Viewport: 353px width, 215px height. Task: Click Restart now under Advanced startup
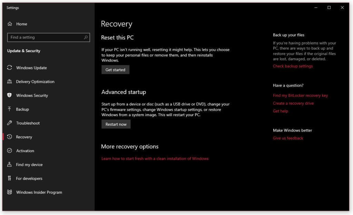point(116,124)
